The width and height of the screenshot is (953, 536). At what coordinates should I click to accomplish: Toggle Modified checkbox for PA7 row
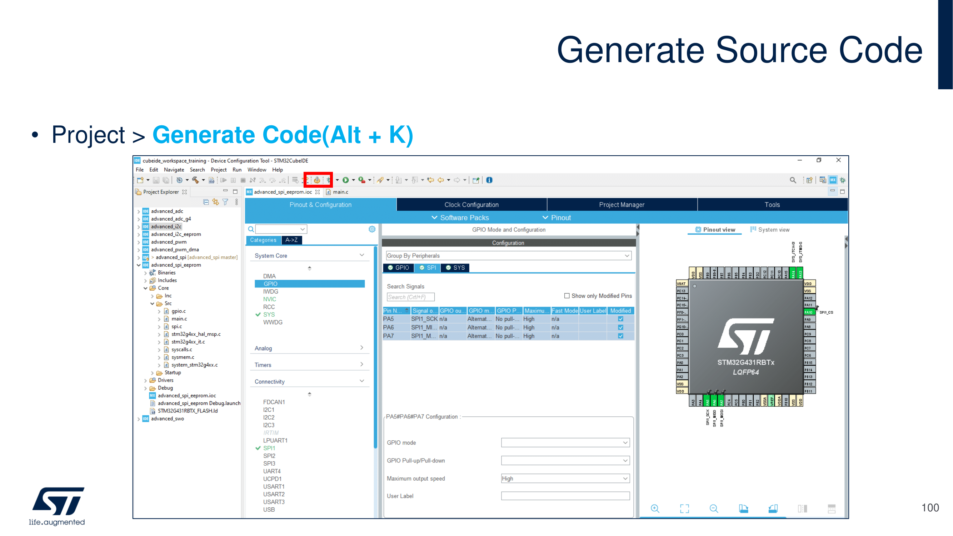[620, 336]
